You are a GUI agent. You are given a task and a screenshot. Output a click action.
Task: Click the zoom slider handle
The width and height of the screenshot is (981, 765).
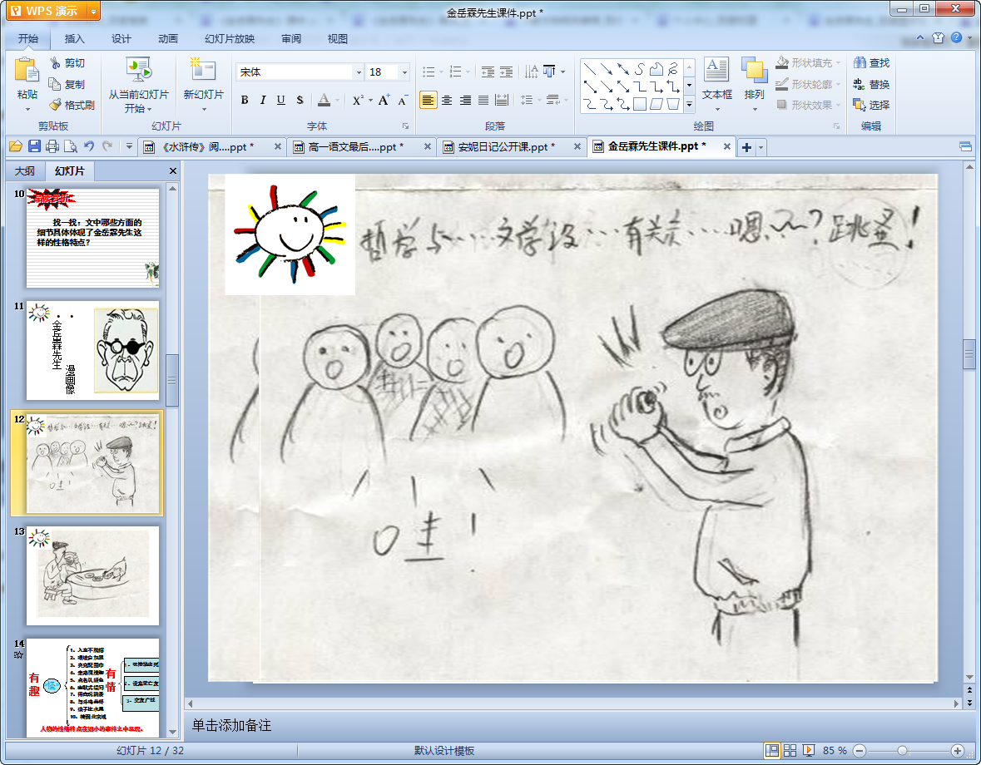pos(902,751)
